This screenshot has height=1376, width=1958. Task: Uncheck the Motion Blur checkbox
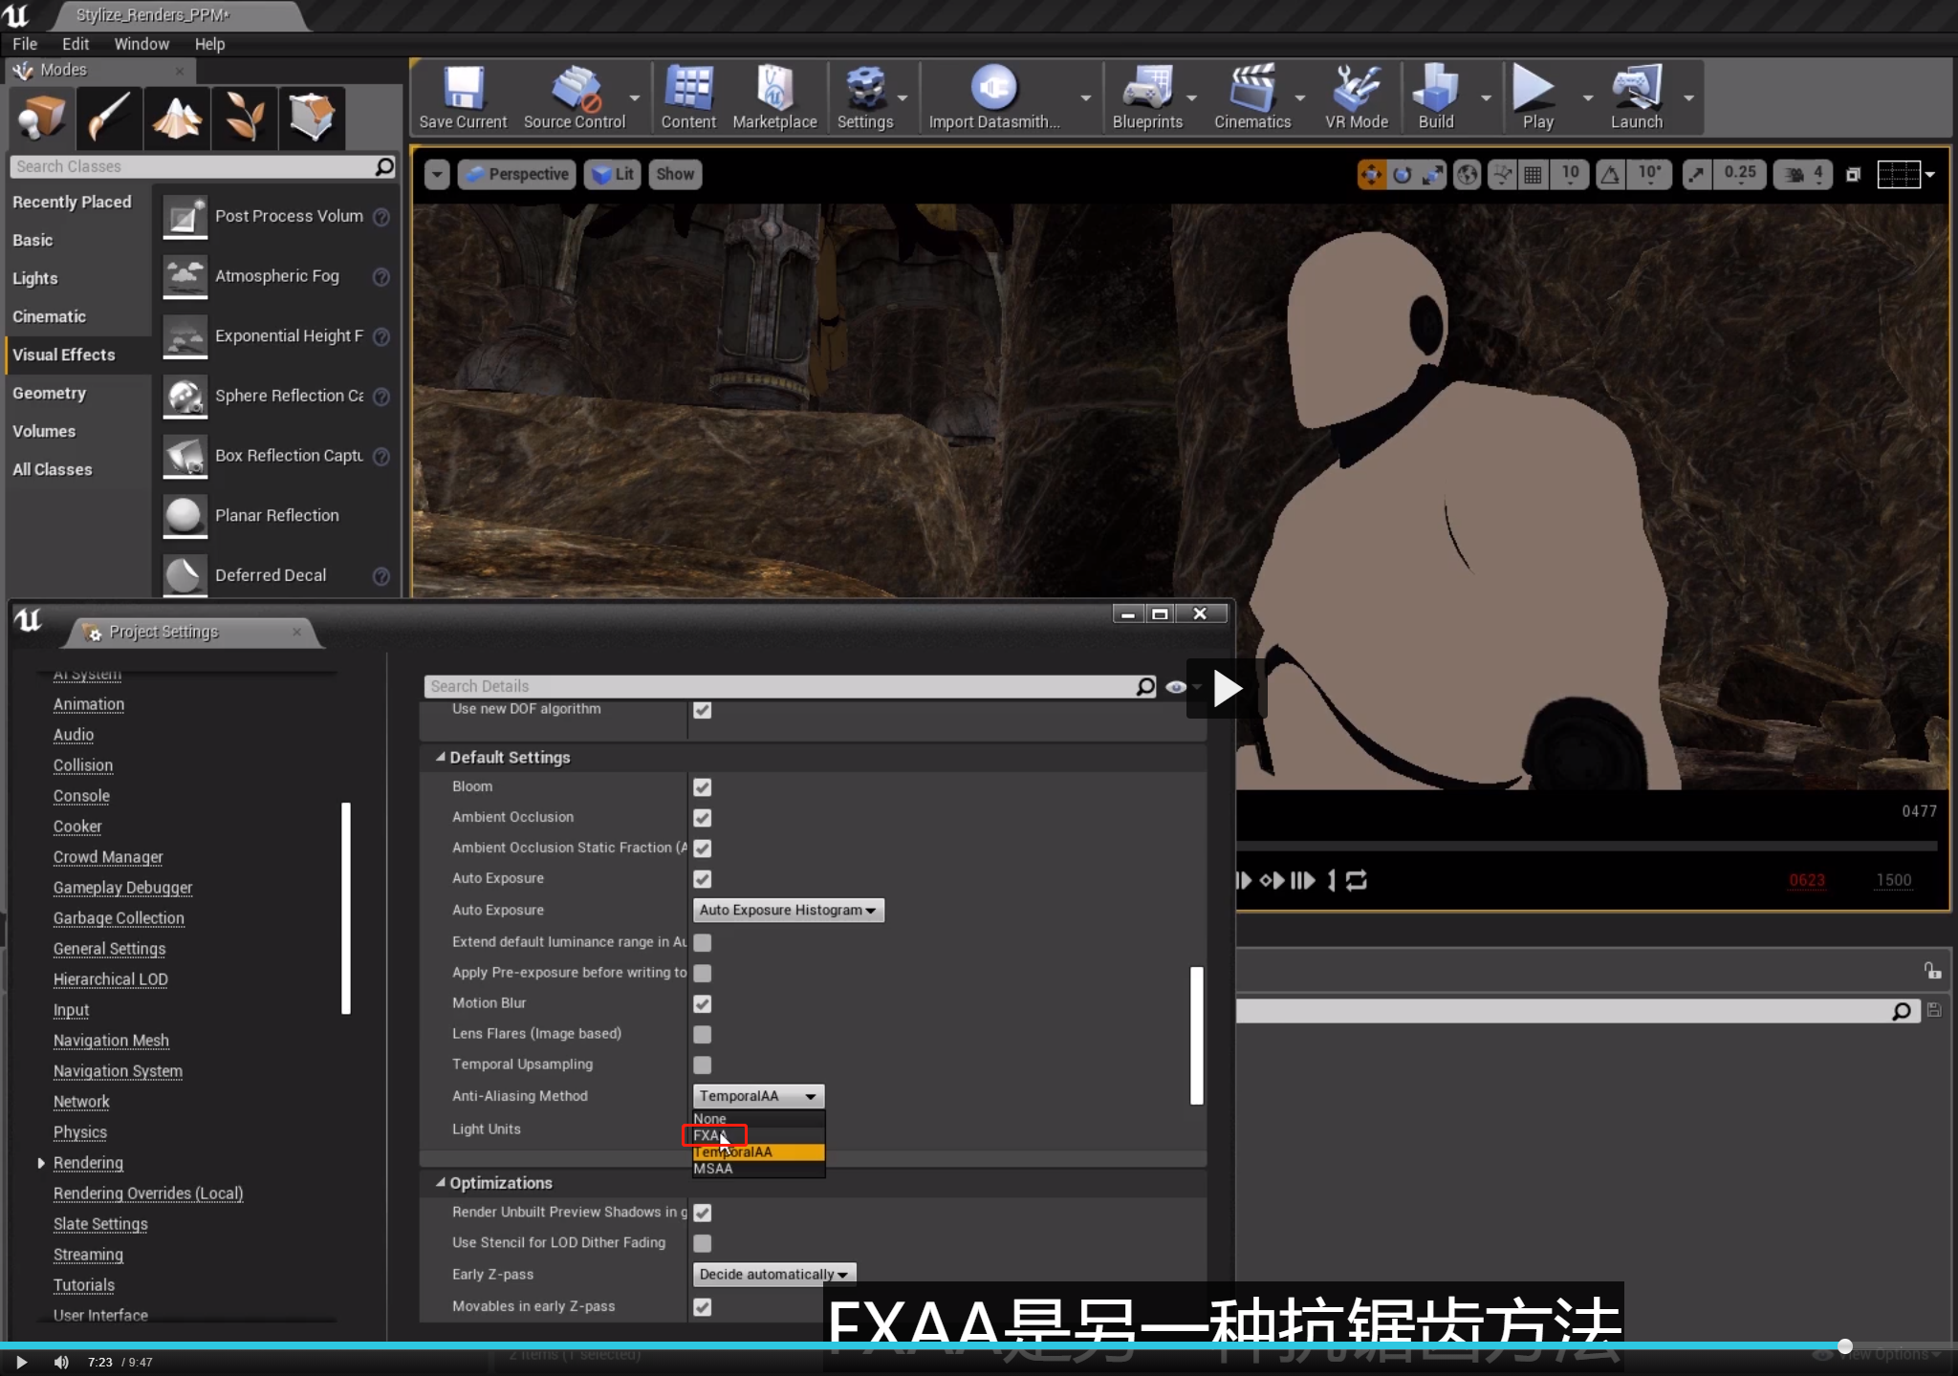703,1003
